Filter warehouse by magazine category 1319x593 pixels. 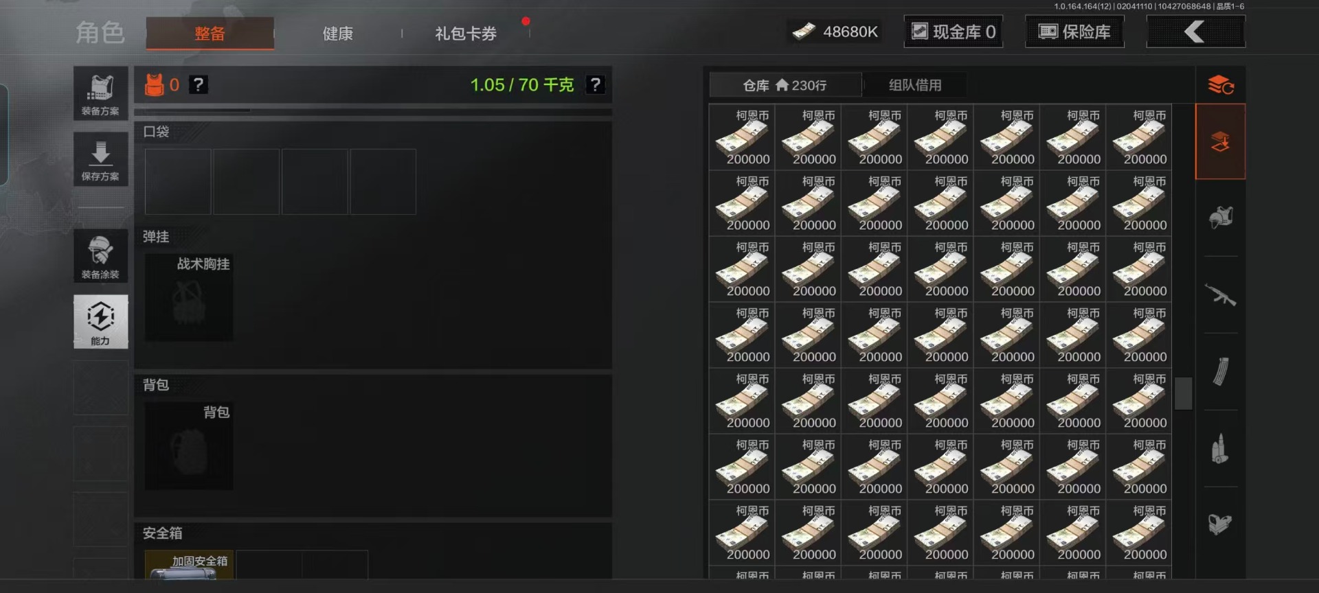click(x=1220, y=372)
